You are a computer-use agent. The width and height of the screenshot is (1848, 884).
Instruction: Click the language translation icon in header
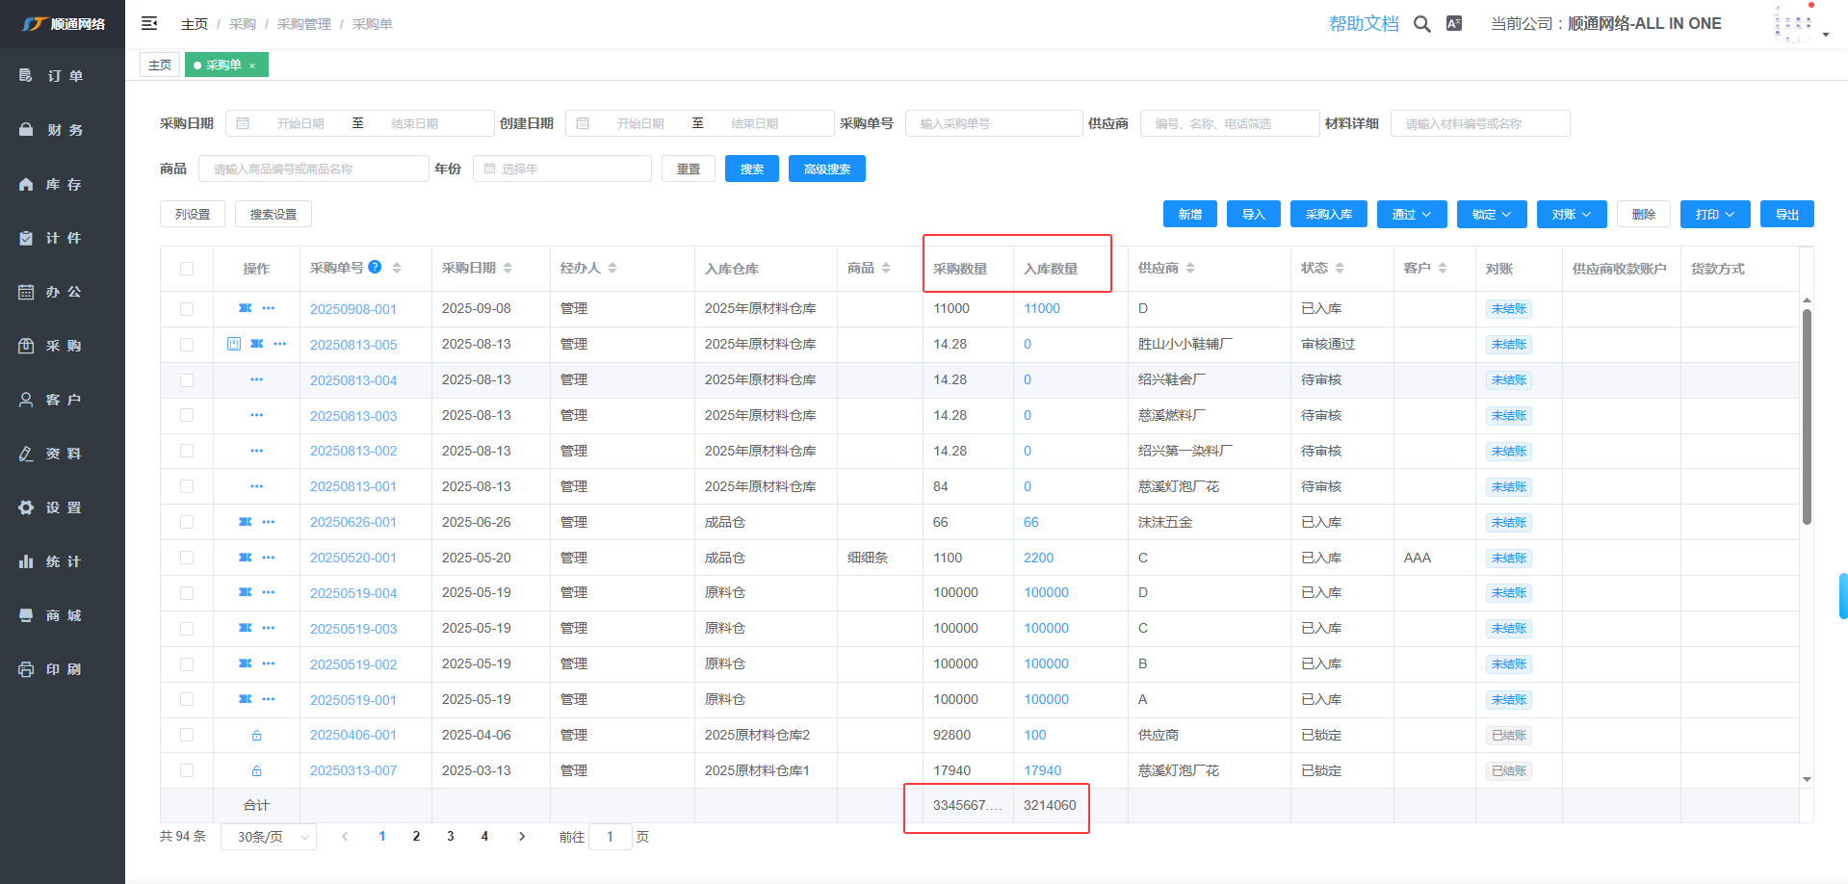[1454, 24]
